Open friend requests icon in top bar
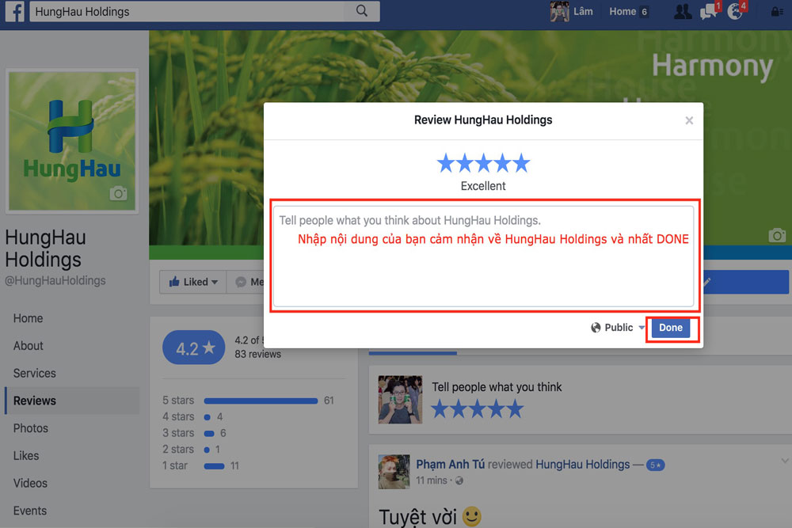Viewport: 792px width, 528px height. point(682,12)
